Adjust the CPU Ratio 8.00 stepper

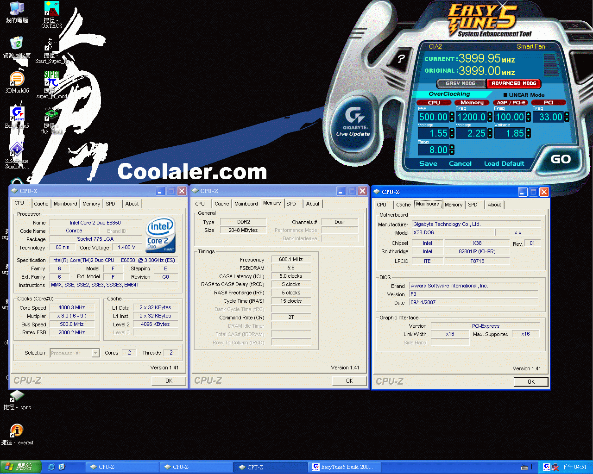pyautogui.click(x=452, y=150)
